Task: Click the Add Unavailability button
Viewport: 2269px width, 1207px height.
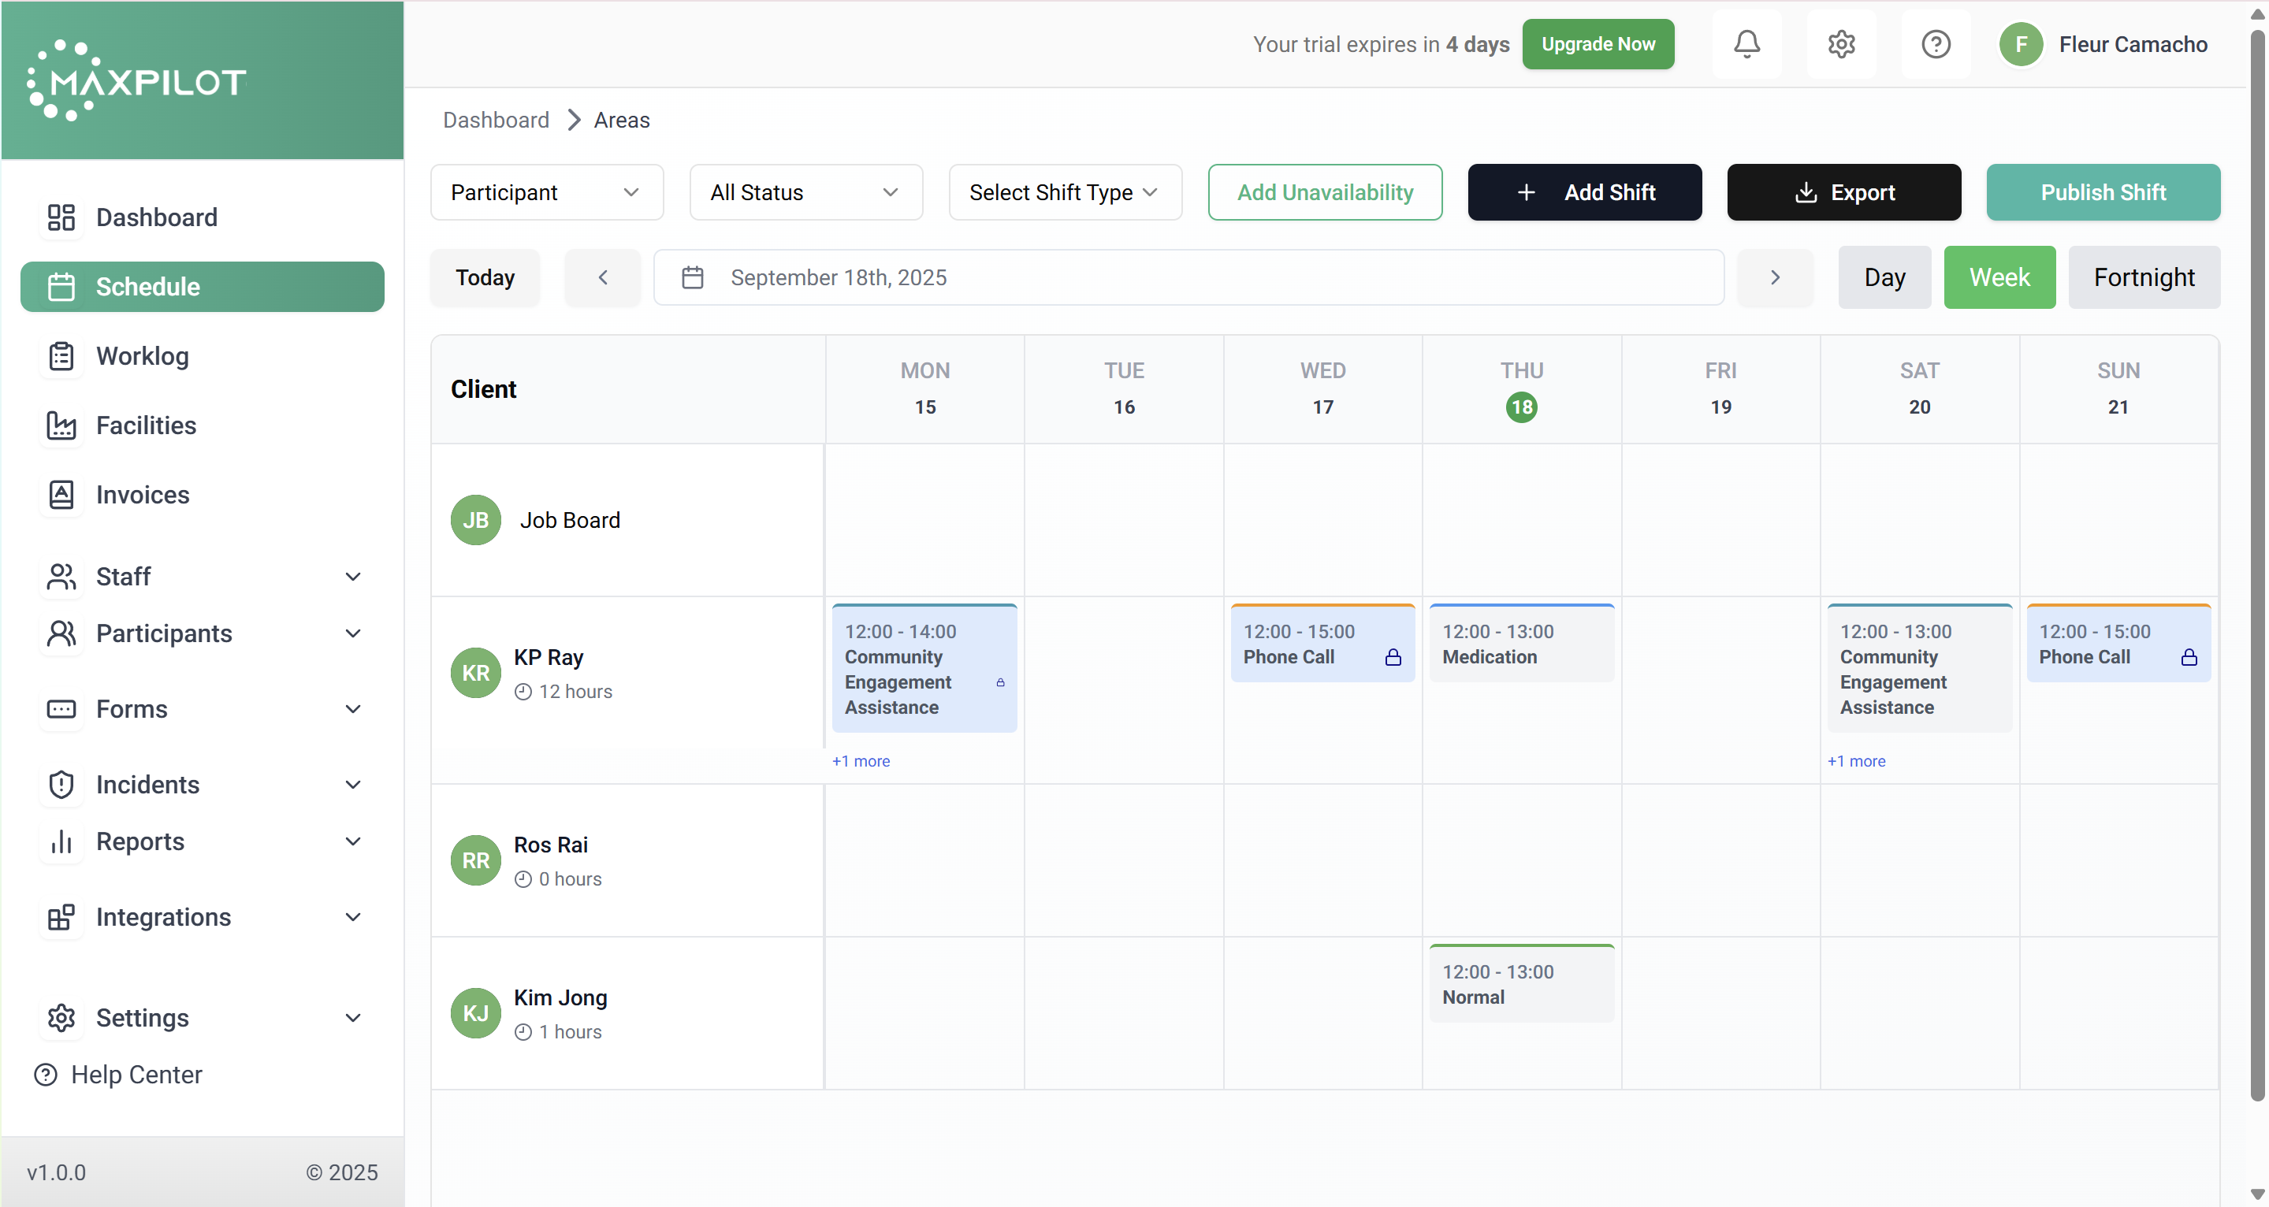Action: click(x=1324, y=193)
